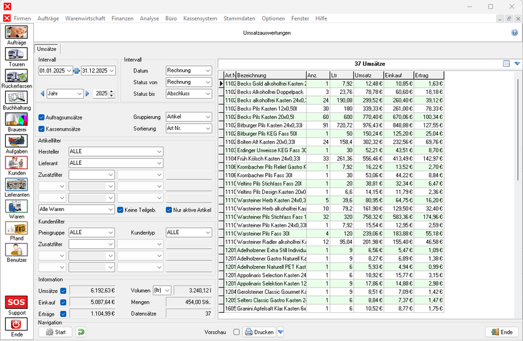Open the Buchhaltung module icon
Viewport: 523px width, 341px height.
16,98
